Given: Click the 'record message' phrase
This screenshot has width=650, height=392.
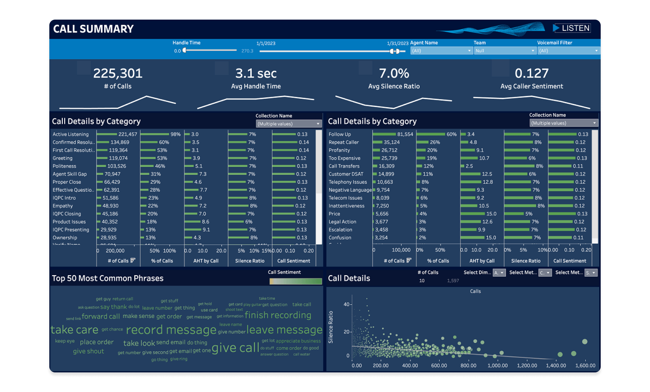Looking at the screenshot, I should 171,330.
